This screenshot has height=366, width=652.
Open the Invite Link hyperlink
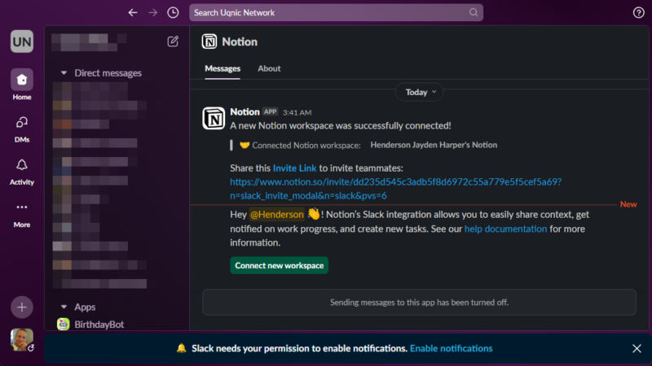[x=294, y=168]
